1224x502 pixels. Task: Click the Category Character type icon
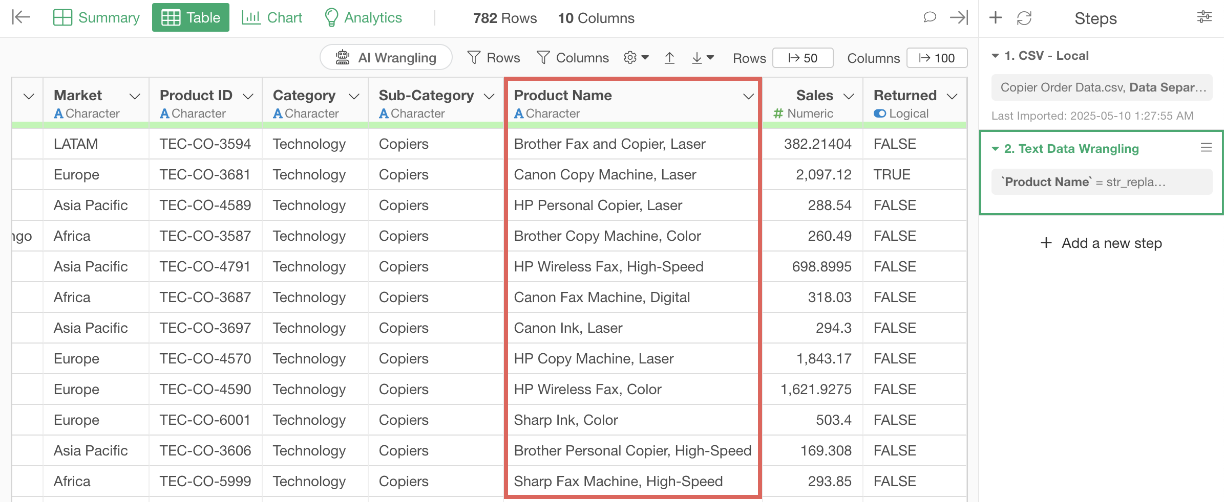coord(278,113)
